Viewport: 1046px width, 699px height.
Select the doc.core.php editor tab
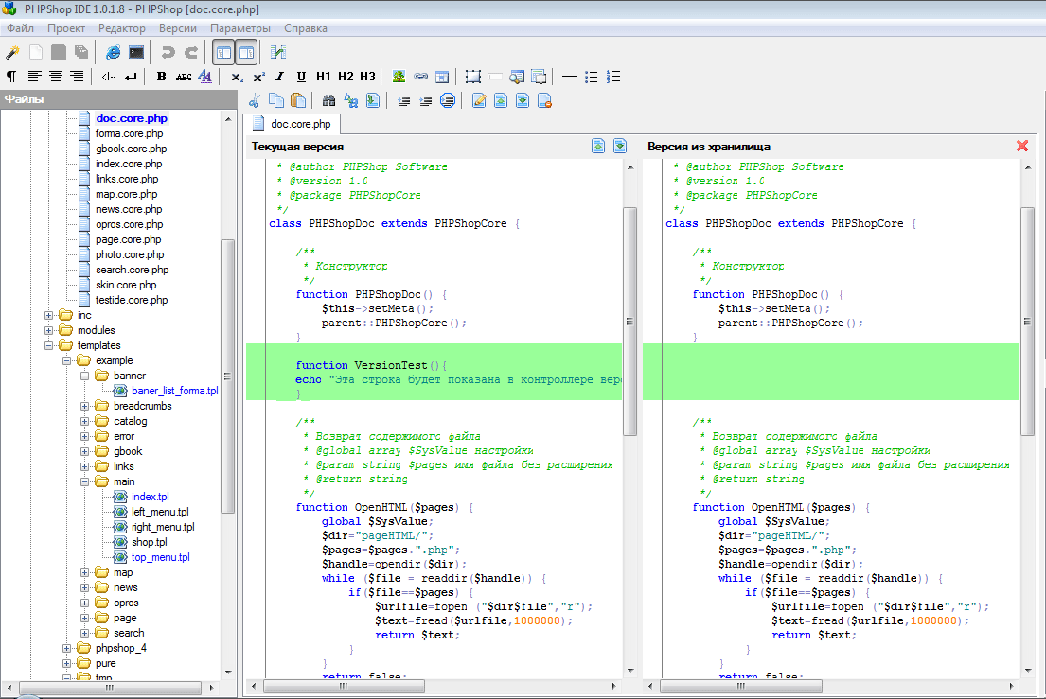[293, 124]
